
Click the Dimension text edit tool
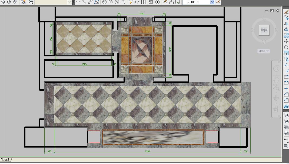tap(171, 2)
